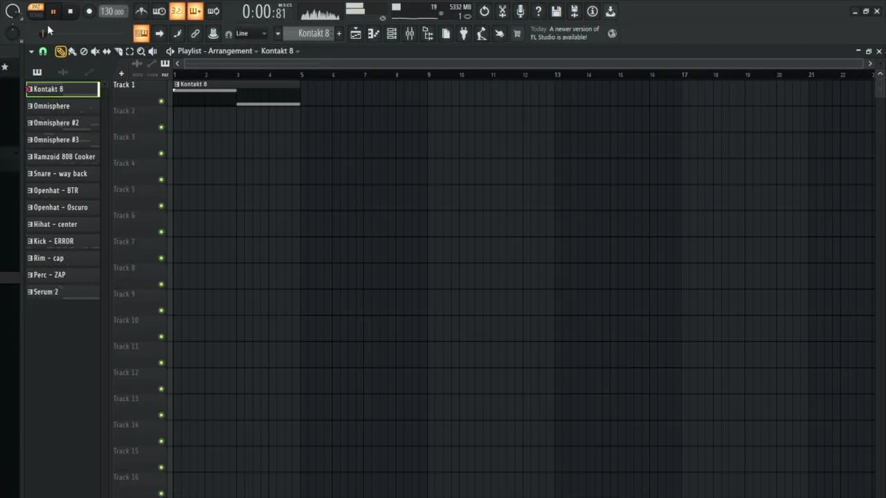Open the newer version available message
This screenshot has height=498, width=886.
[x=565, y=33]
